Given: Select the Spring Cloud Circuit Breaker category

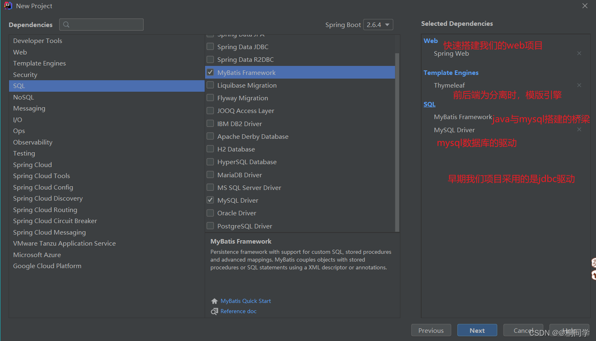Looking at the screenshot, I should (x=106, y=221).
